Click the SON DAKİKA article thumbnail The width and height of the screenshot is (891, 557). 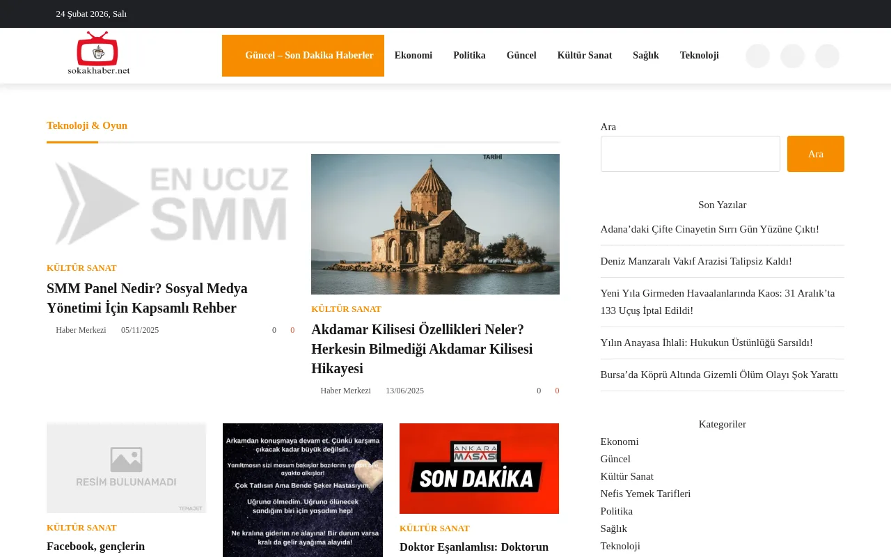coord(479,468)
